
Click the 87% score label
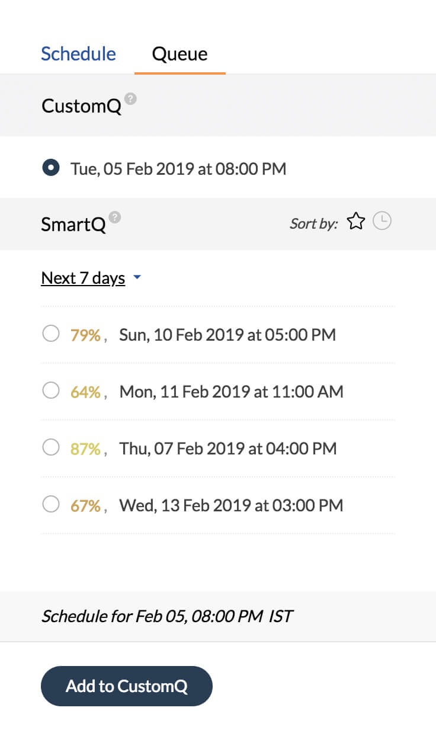pyautogui.click(x=85, y=449)
